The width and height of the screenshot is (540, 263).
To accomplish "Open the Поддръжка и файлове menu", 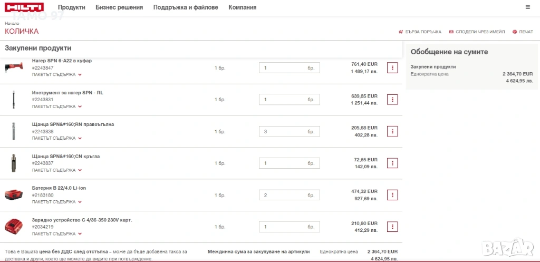I will point(186,7).
